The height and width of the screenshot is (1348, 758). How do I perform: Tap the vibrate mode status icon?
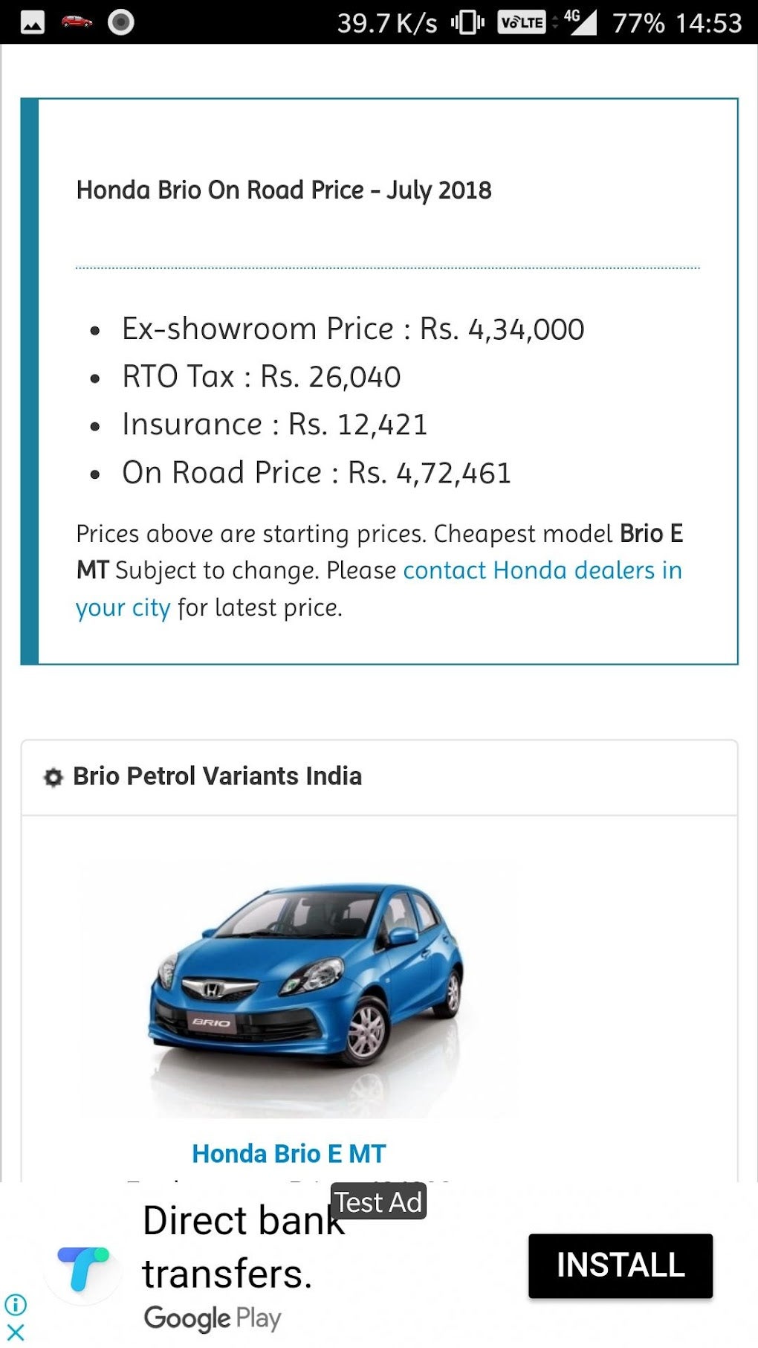point(467,22)
